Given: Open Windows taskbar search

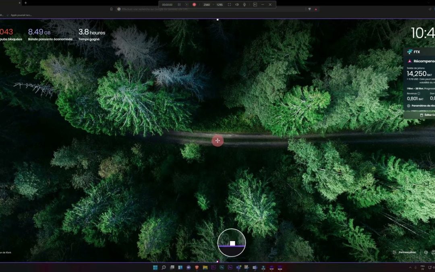Looking at the screenshot, I should coord(164,267).
